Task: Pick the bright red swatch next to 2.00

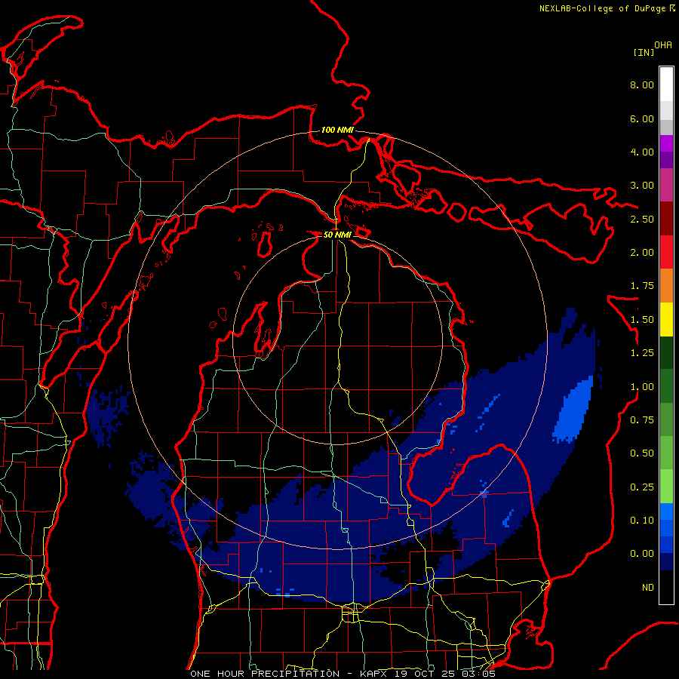Action: tap(666, 252)
